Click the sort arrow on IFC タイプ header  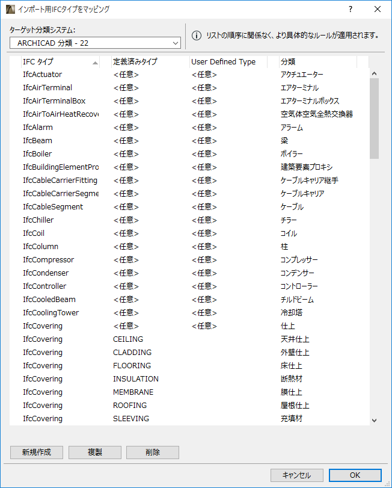click(95, 63)
